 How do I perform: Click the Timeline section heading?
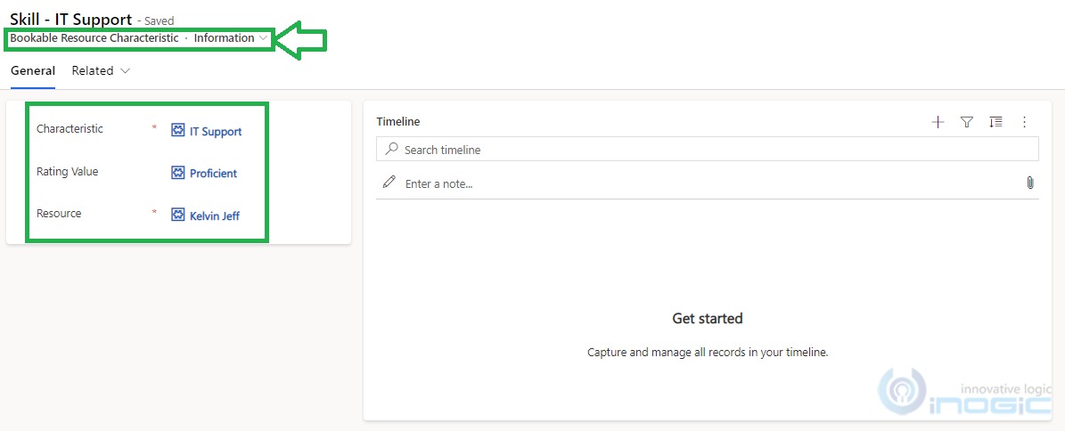coord(398,121)
